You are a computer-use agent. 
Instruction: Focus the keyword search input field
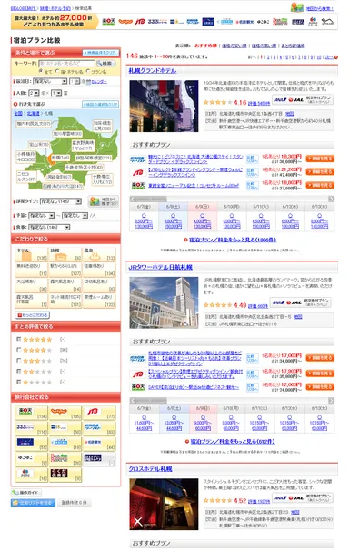(66, 63)
